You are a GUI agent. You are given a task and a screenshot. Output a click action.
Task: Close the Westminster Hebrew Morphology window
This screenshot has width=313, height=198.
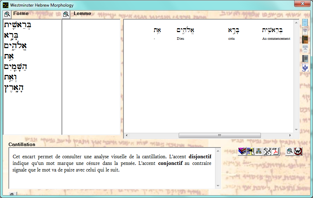(x=302, y=3)
